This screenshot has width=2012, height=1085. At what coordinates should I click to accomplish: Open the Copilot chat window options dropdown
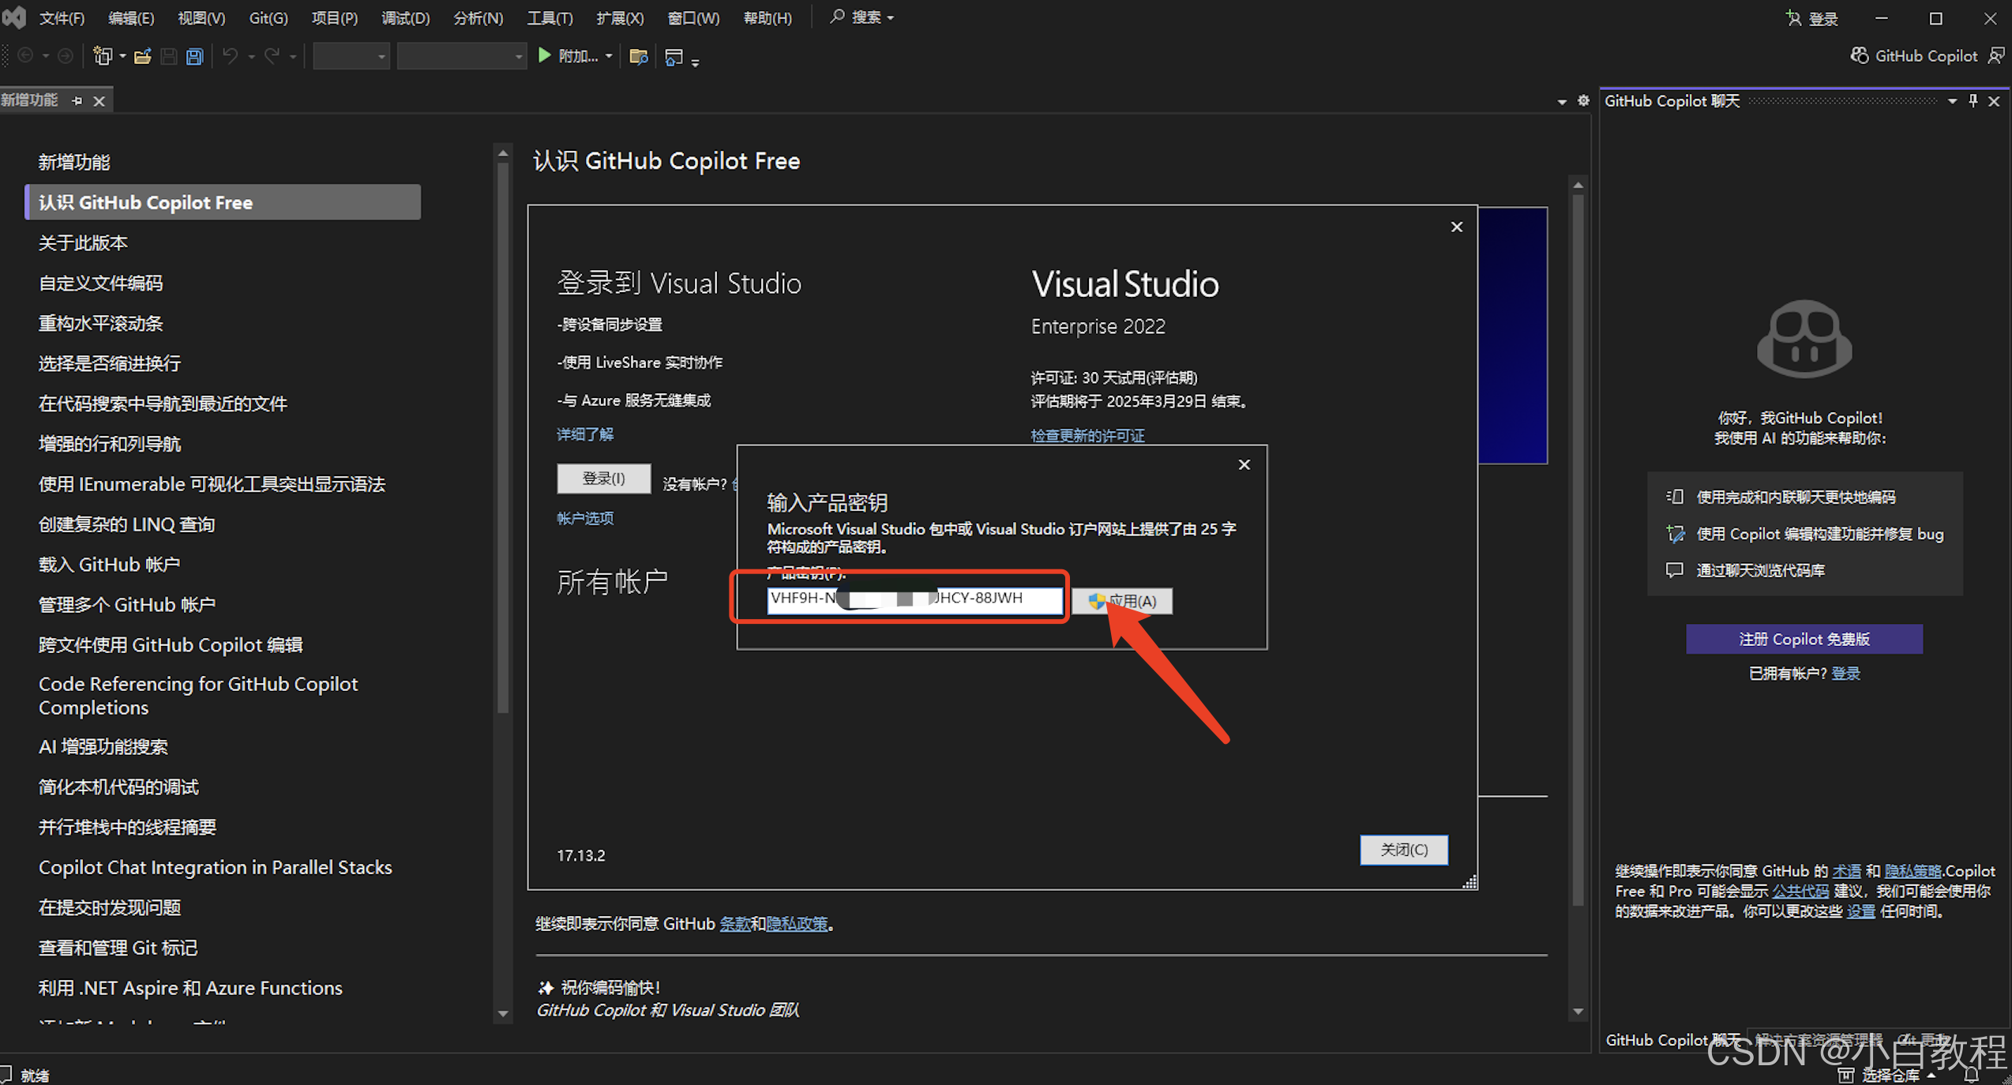point(1952,100)
